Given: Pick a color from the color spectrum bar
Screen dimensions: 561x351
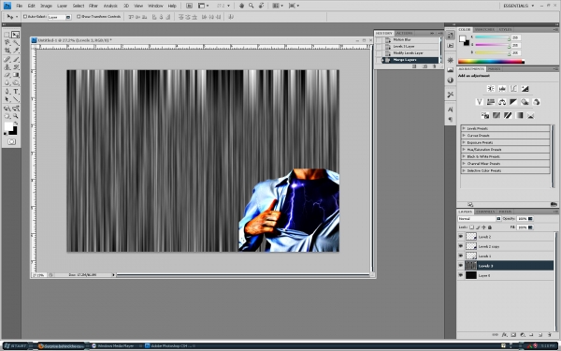Looking at the screenshot, I should (x=491, y=62).
